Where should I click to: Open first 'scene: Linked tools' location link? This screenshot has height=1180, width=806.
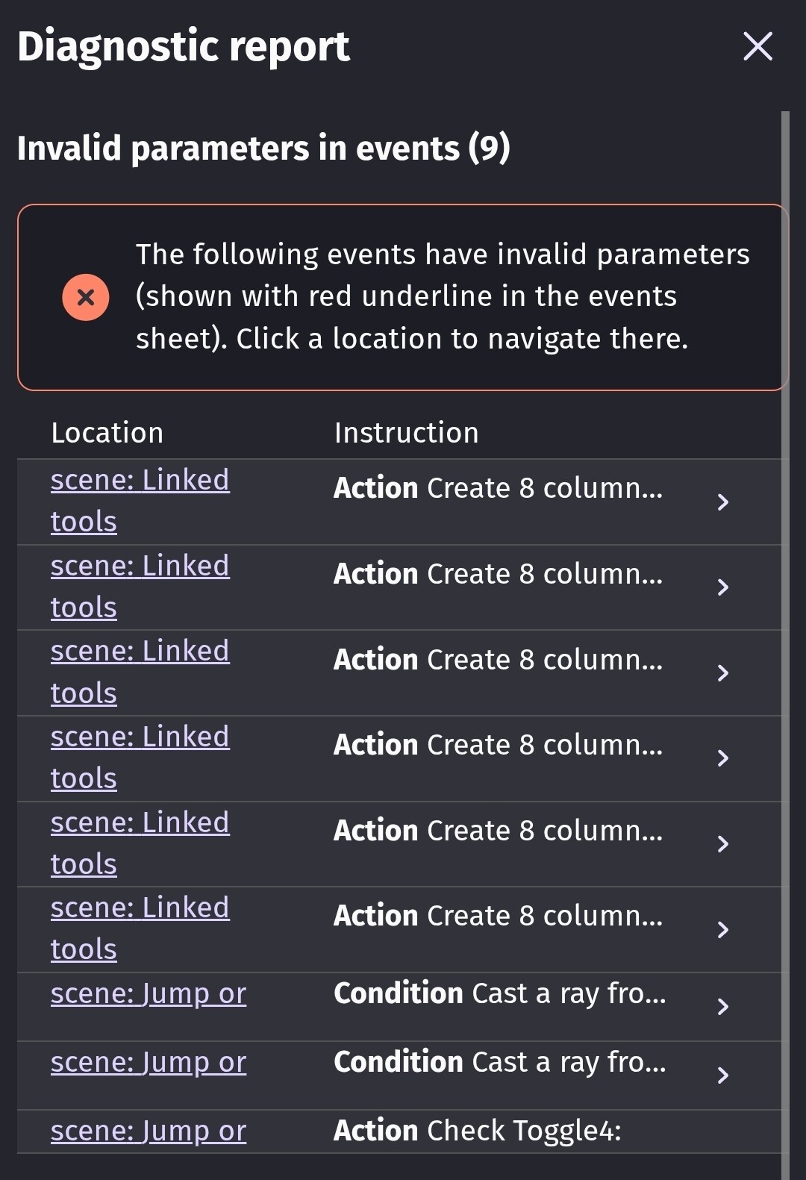140,501
